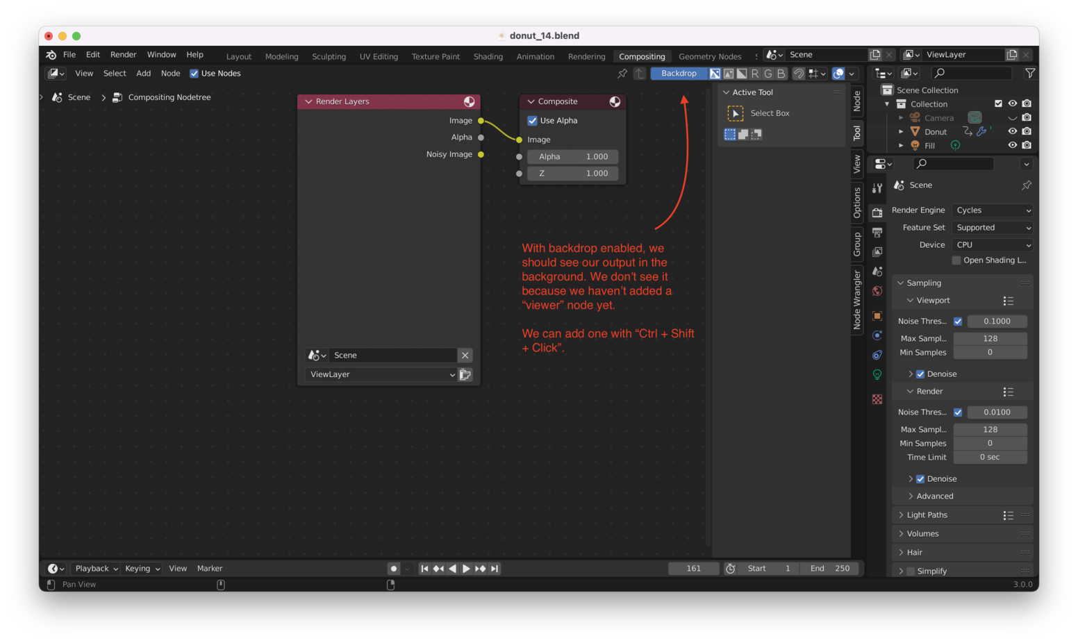The width and height of the screenshot is (1078, 643).
Task: Open the World properties tab icon
Action: tap(877, 291)
